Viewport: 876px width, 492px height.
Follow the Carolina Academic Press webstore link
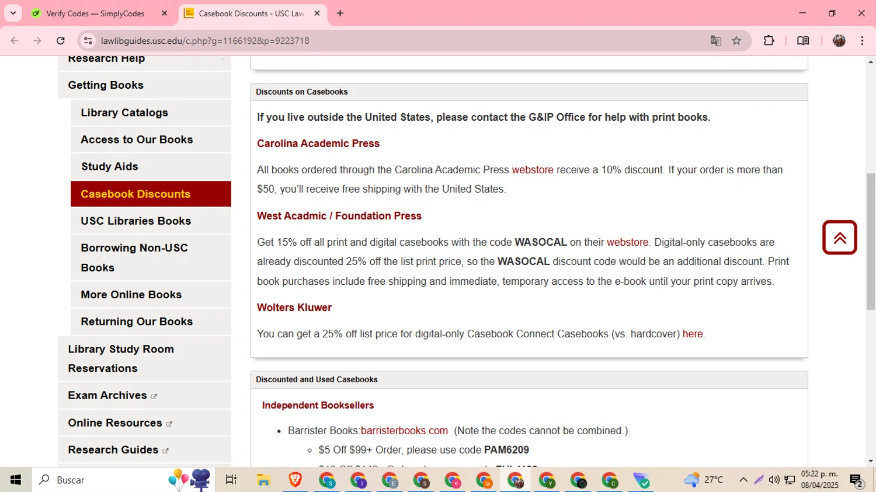click(533, 170)
